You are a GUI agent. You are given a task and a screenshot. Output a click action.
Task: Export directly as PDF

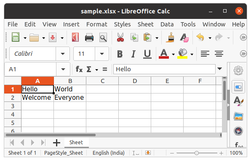(75, 37)
